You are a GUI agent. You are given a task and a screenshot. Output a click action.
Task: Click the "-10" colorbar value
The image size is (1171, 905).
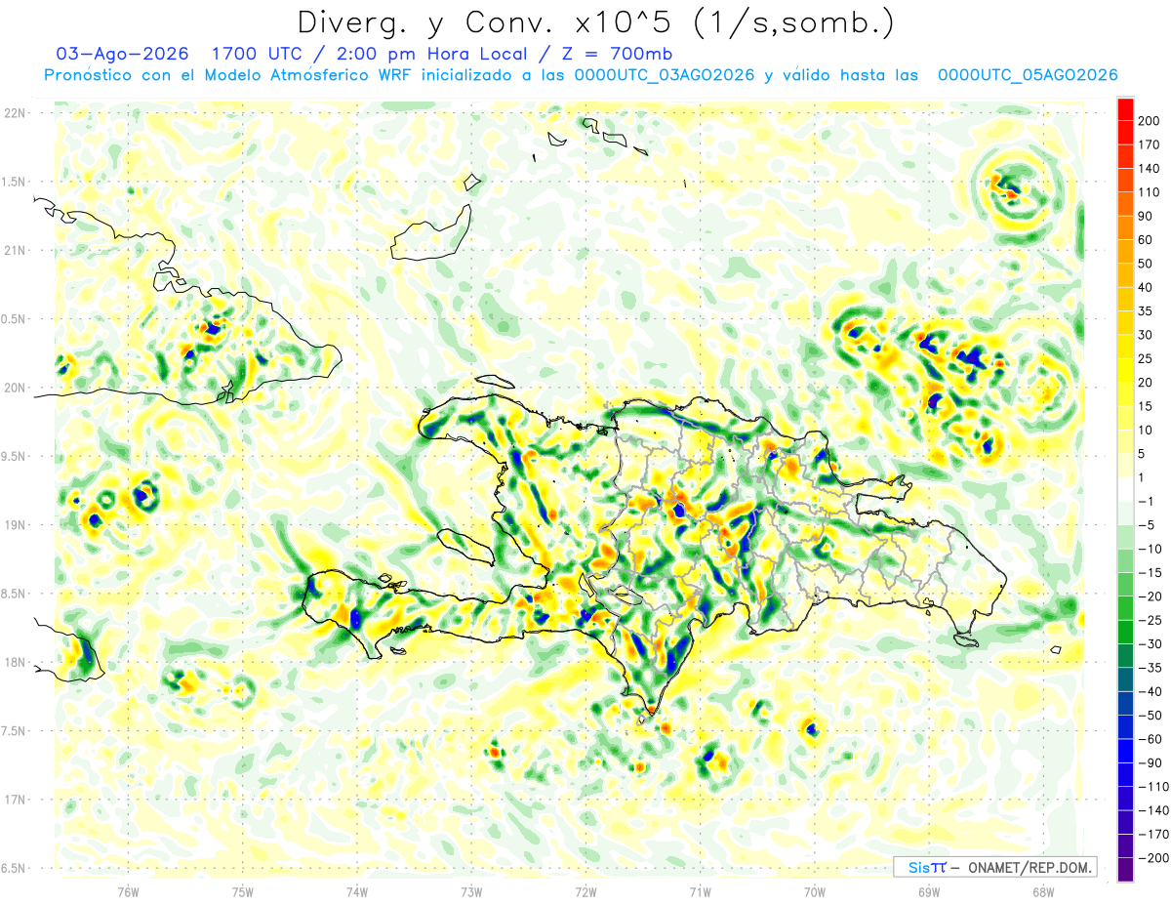[x=1151, y=549]
